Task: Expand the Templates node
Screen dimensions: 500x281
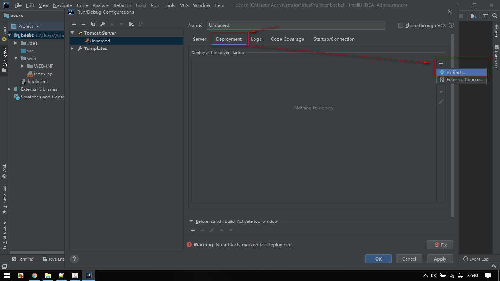Action: click(72, 48)
